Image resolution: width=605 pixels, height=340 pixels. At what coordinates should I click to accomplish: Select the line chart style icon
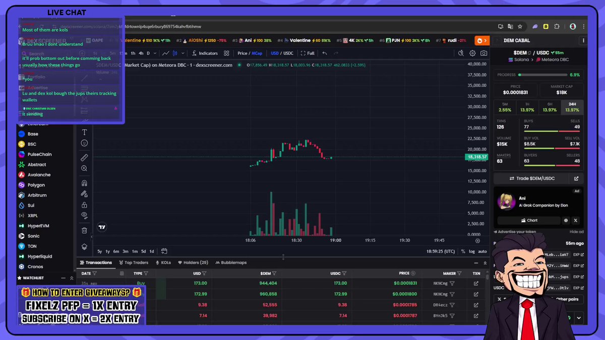click(165, 53)
